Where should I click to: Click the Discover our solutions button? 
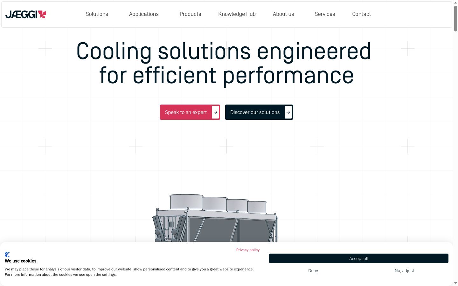point(259,112)
